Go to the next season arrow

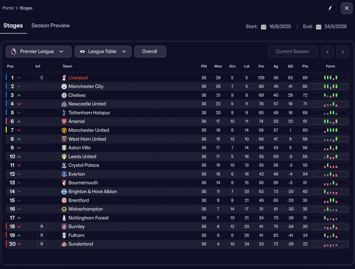(343, 52)
